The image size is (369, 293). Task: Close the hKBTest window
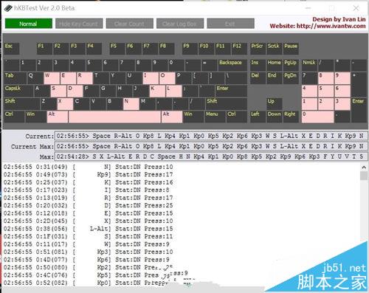(x=356, y=8)
